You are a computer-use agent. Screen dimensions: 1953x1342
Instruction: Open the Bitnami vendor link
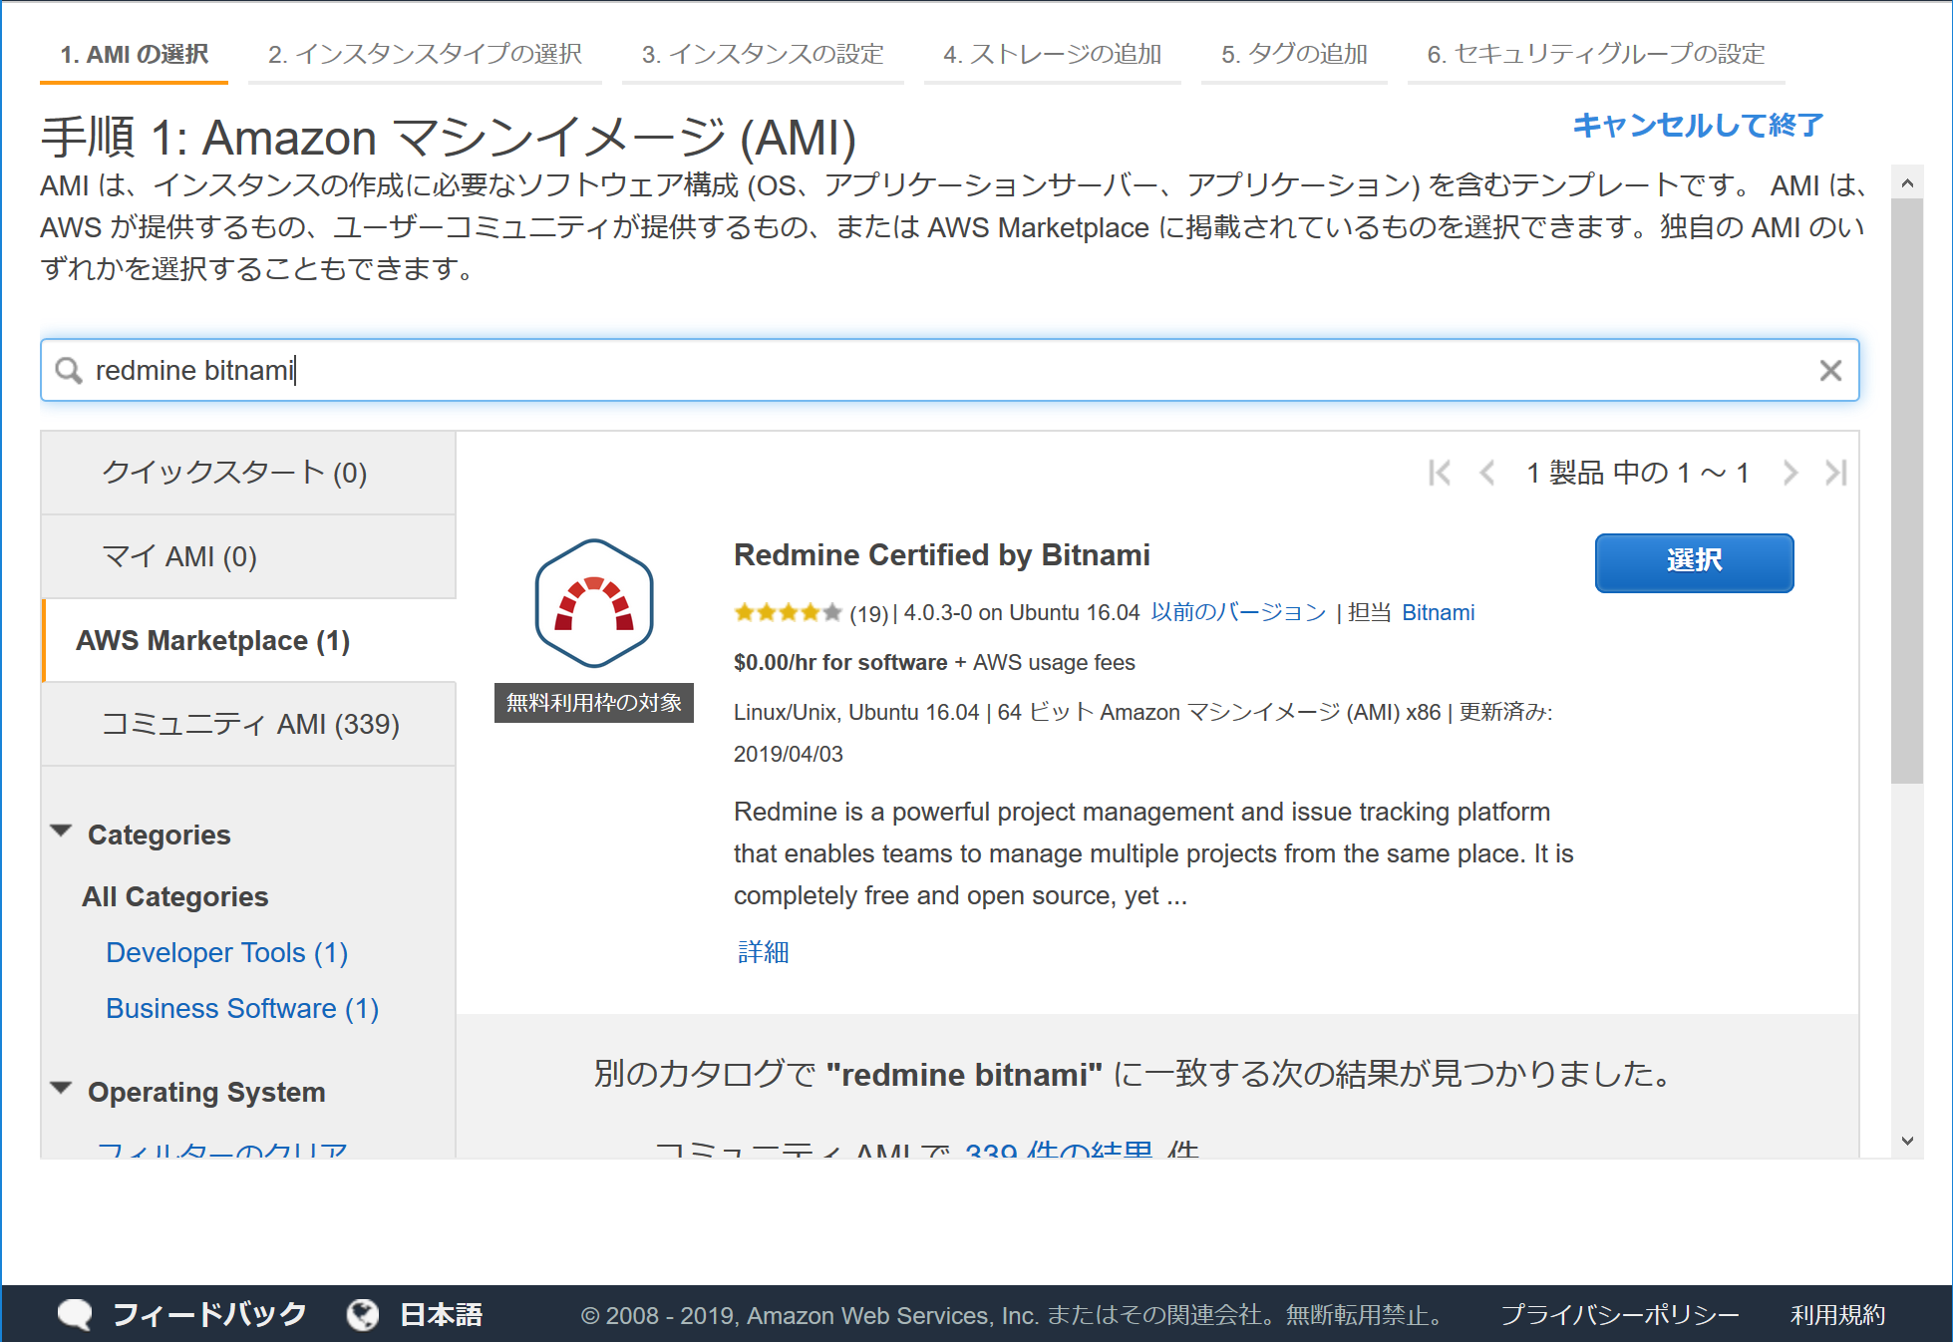(x=1438, y=612)
